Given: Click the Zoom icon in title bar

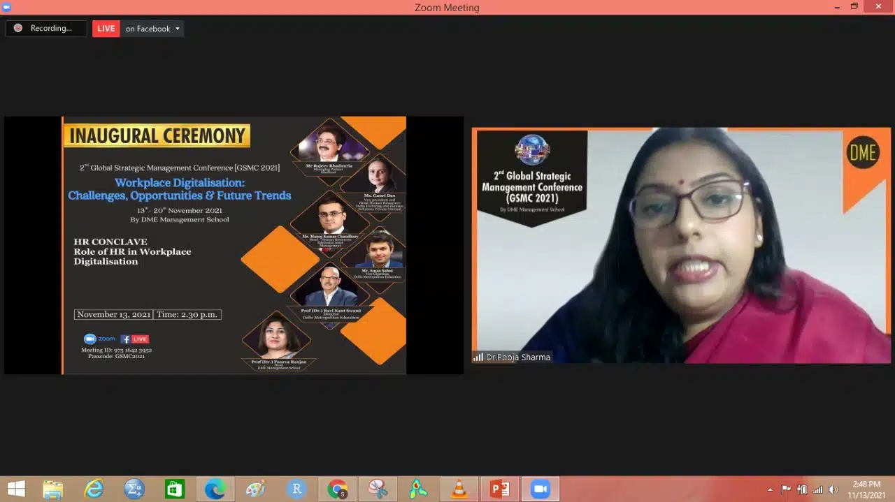Looking at the screenshot, I should 6,7.
